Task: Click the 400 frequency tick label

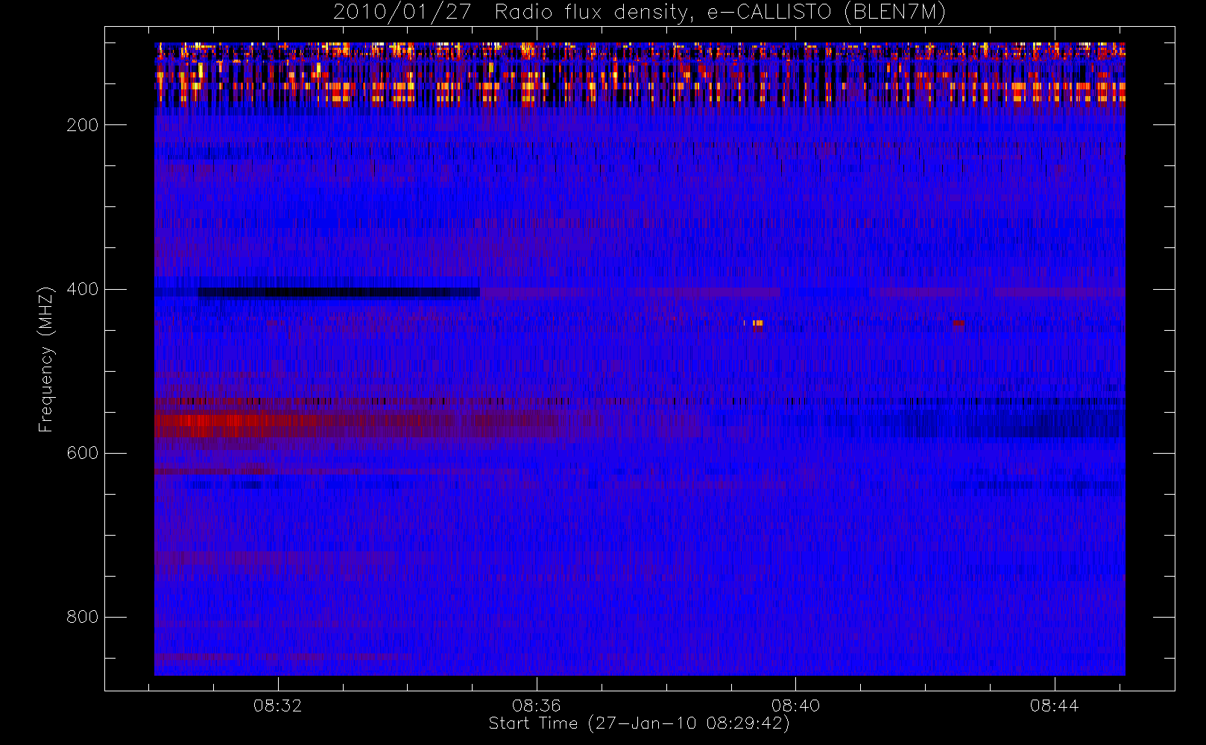Action: click(82, 289)
